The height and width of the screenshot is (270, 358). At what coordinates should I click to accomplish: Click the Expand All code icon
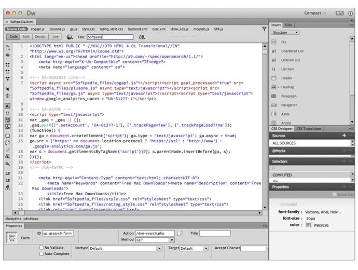click(x=8, y=78)
